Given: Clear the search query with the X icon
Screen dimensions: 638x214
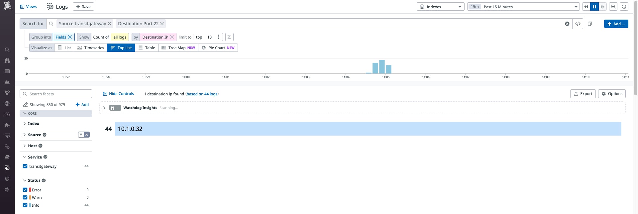Looking at the screenshot, I should pyautogui.click(x=567, y=24).
